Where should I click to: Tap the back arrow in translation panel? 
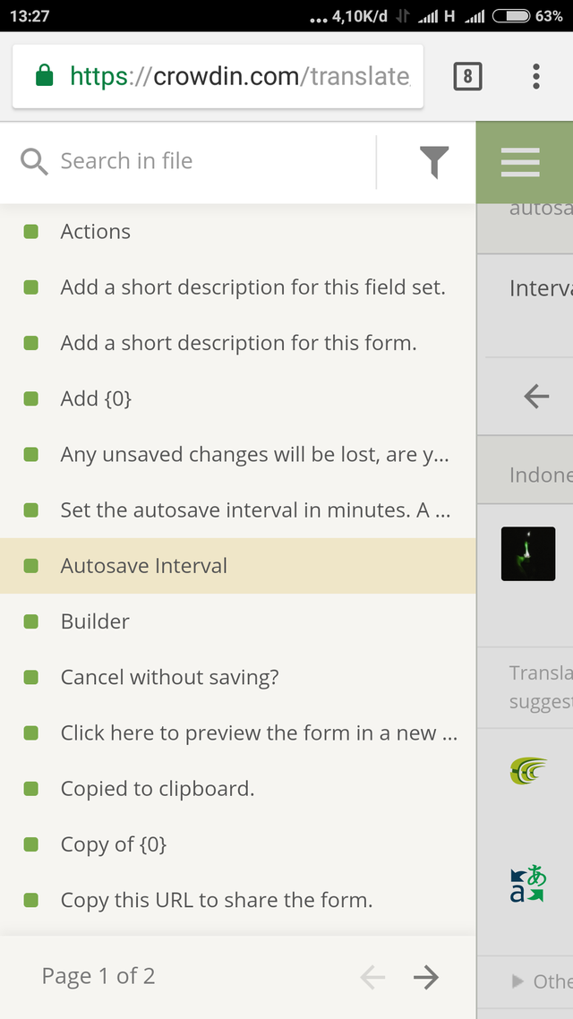(536, 396)
